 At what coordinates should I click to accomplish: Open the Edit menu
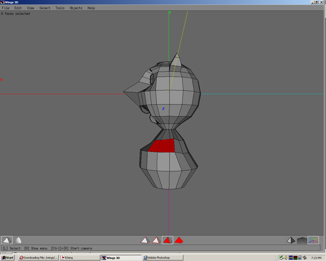pos(18,8)
